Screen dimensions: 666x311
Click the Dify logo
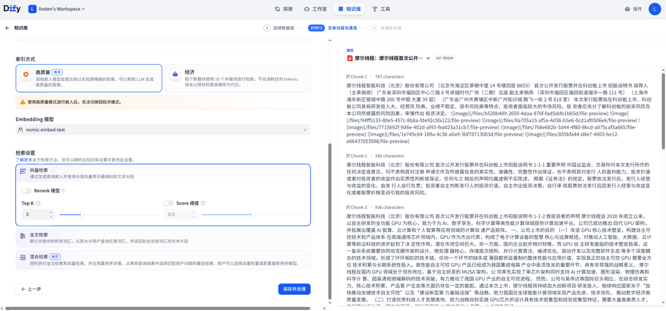[12, 9]
